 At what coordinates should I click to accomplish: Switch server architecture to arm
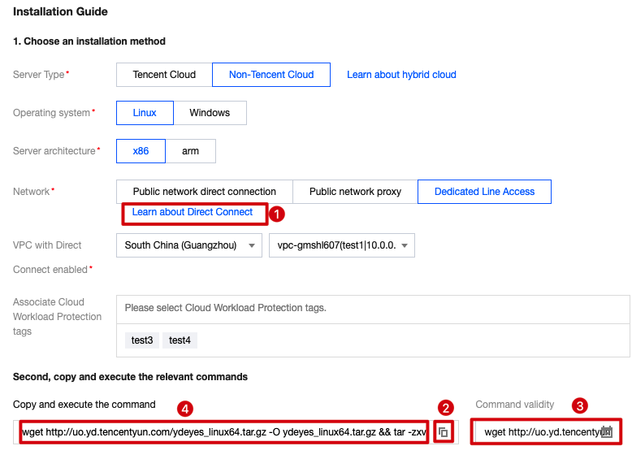(x=190, y=151)
